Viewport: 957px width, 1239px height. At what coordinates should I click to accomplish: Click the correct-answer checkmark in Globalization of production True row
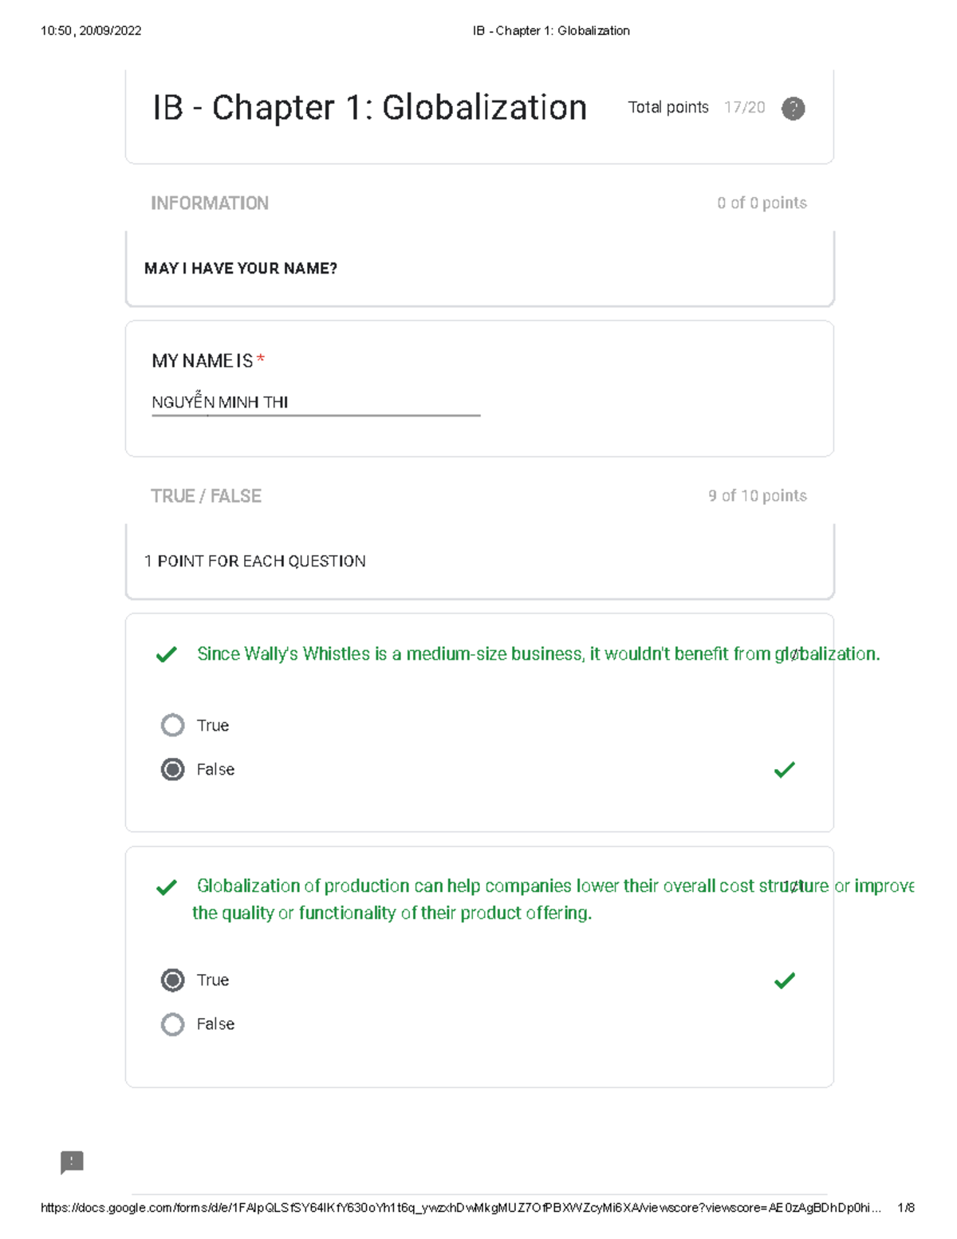point(785,981)
